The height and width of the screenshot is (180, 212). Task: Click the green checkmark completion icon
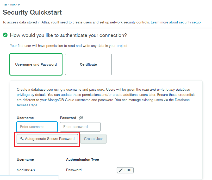5,35
